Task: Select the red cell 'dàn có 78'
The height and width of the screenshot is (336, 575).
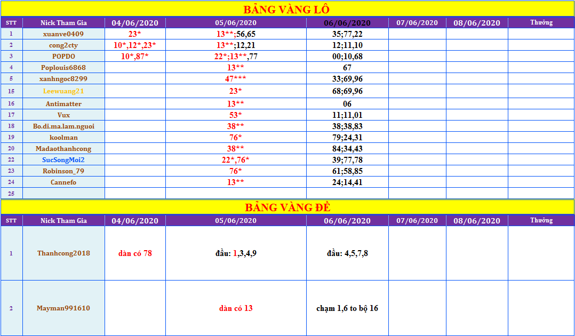Action: pos(135,253)
